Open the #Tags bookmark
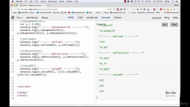The width and height of the screenshot is (190, 107). 105,12
